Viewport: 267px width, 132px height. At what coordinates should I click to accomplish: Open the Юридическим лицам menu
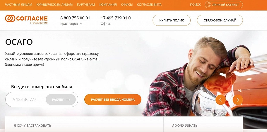pyautogui.click(x=54, y=5)
